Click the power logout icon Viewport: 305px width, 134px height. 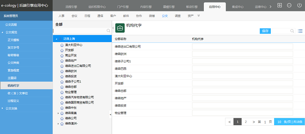299,5
